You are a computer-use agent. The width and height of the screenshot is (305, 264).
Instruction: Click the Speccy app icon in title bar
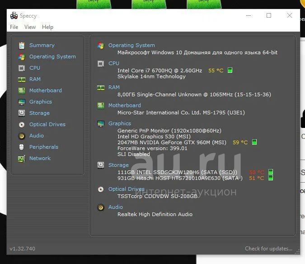(14, 15)
